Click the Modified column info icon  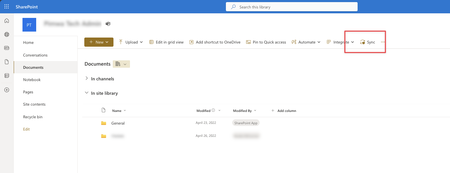tap(213, 110)
